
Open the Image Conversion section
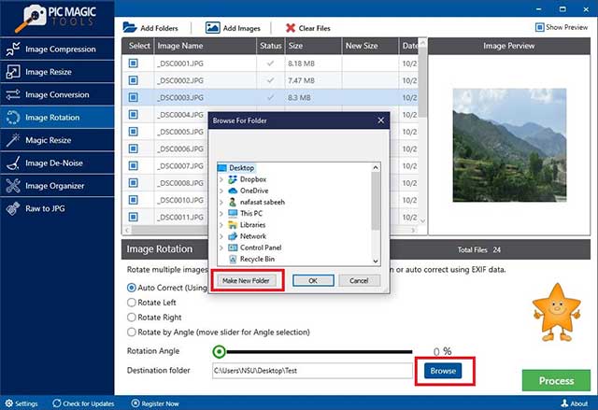57,94
